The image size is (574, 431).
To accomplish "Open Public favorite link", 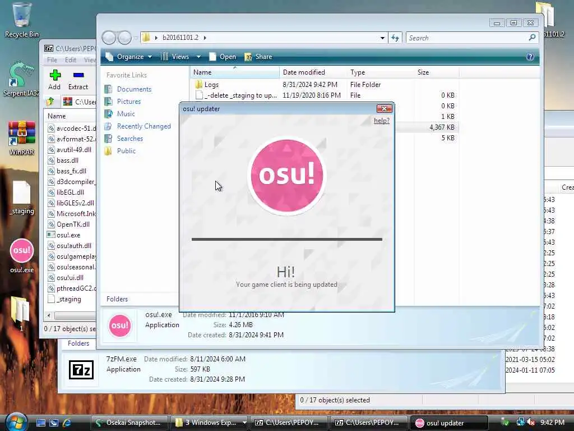I will 126,151.
